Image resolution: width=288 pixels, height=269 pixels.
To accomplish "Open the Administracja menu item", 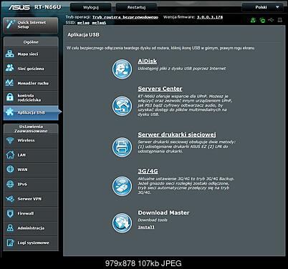I will [31, 228].
